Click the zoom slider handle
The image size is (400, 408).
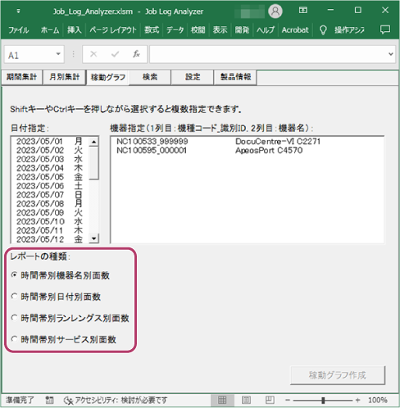[323, 401]
